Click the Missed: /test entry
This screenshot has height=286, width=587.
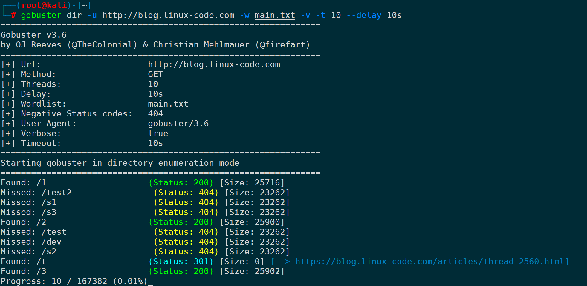pyautogui.click(x=33, y=232)
